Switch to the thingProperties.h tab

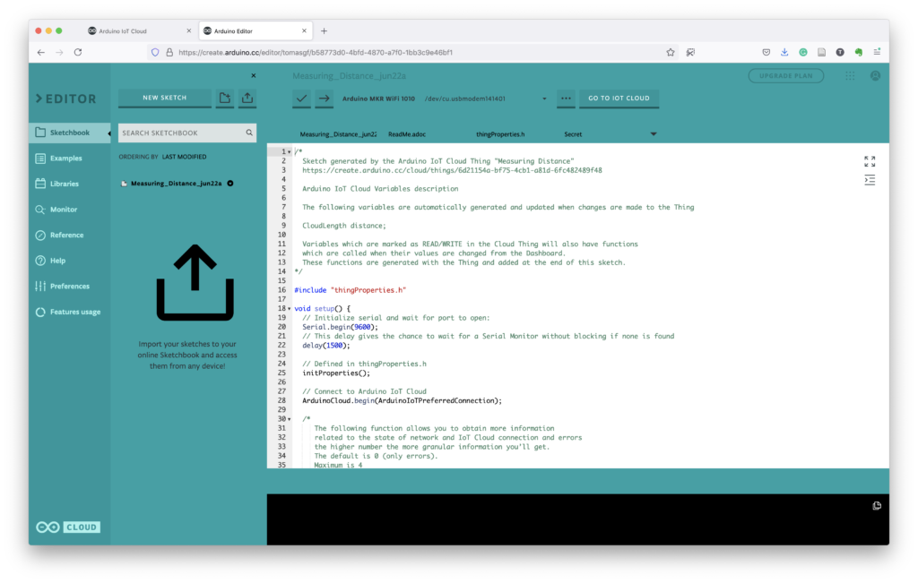[x=500, y=134]
